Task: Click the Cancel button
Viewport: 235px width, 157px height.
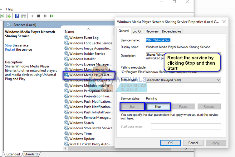Action: click(x=193, y=143)
